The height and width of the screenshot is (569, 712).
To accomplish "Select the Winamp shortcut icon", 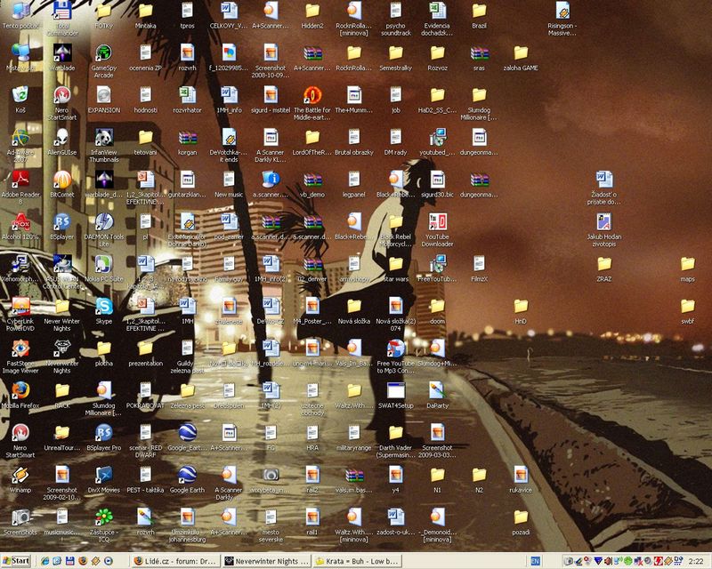I will 20,475.
